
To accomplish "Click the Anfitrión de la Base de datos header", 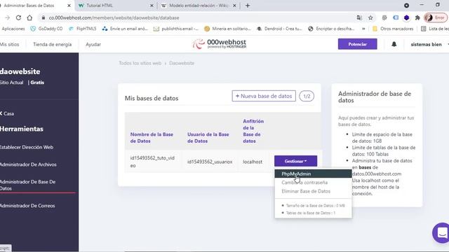I will pos(253,131).
